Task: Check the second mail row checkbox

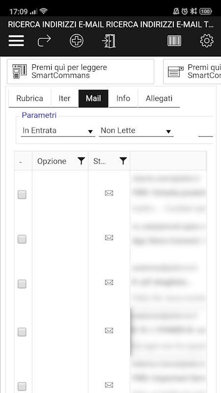Action: [x=22, y=239]
